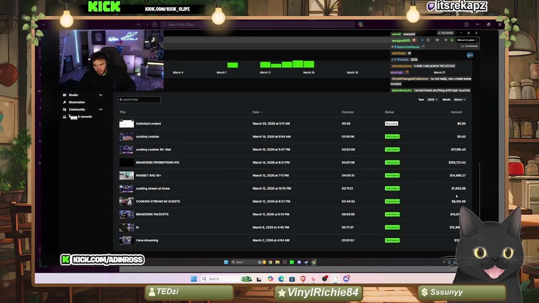Click the Moderation wrench icon
The image size is (539, 303).
(x=64, y=102)
